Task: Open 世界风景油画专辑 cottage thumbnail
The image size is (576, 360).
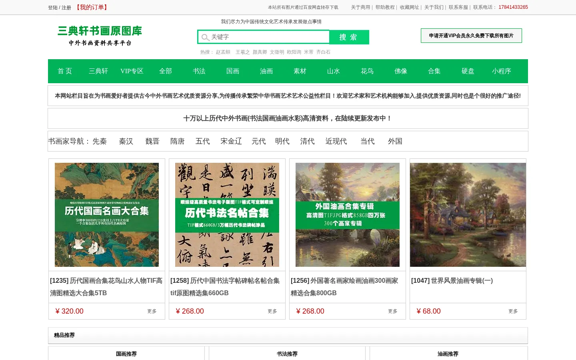Action: [x=468, y=215]
